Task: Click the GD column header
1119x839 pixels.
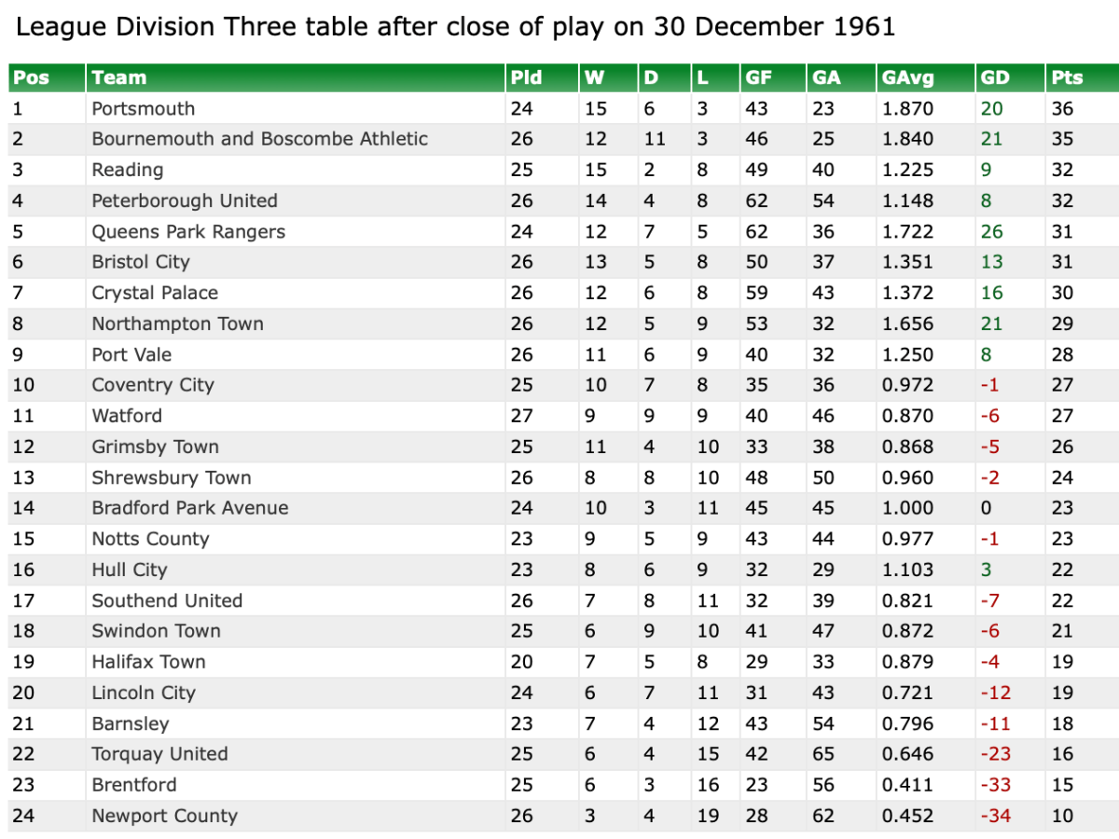Action: [995, 78]
